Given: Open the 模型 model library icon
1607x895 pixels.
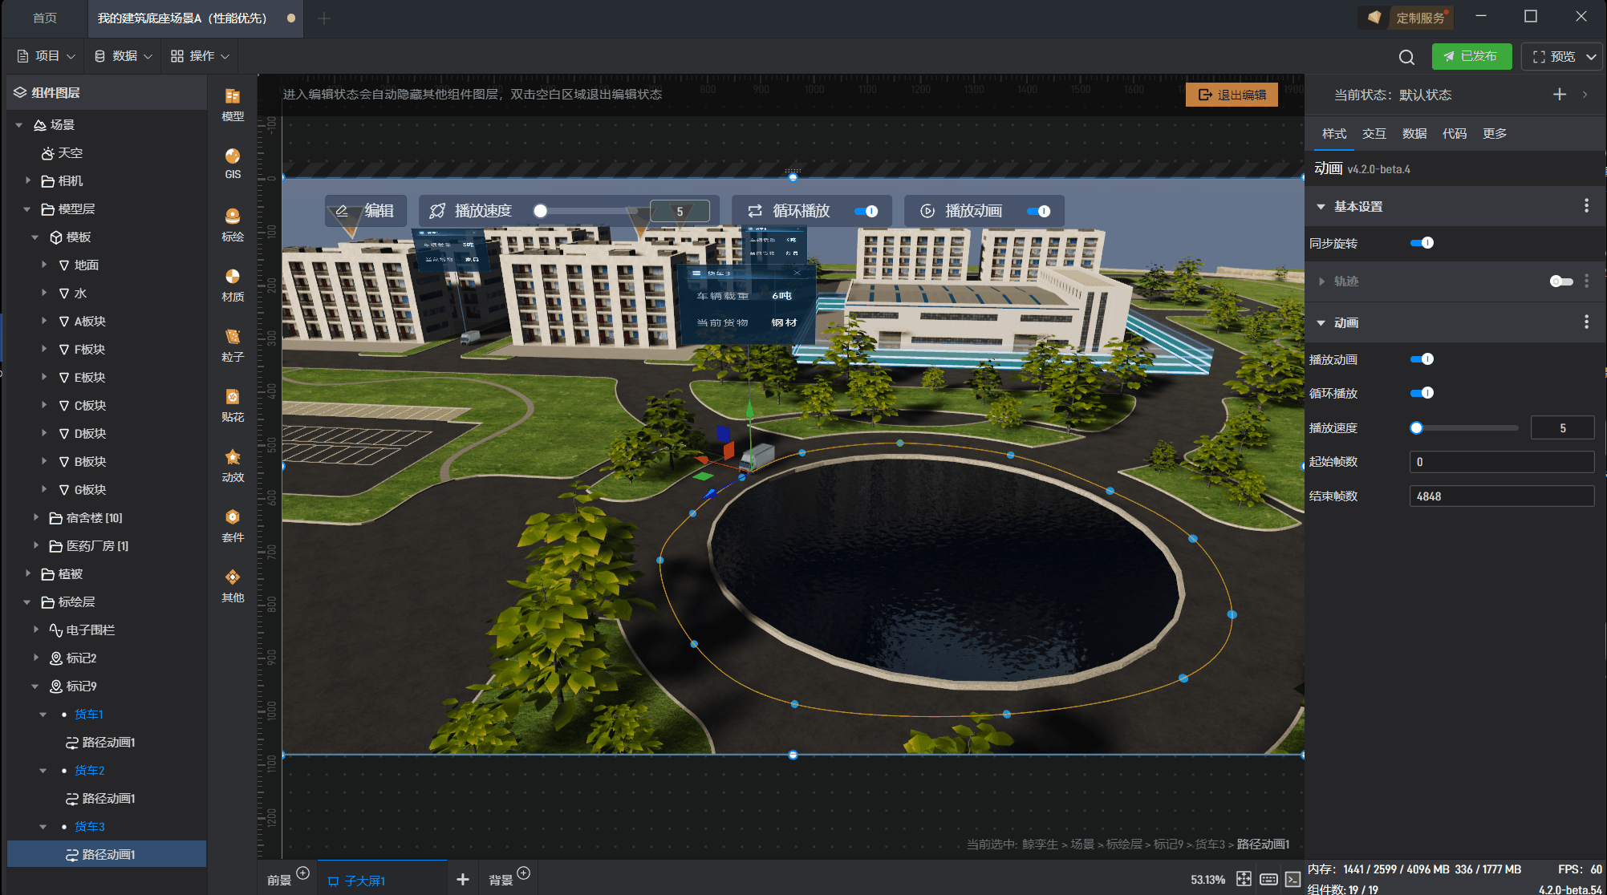Looking at the screenshot, I should 233,104.
